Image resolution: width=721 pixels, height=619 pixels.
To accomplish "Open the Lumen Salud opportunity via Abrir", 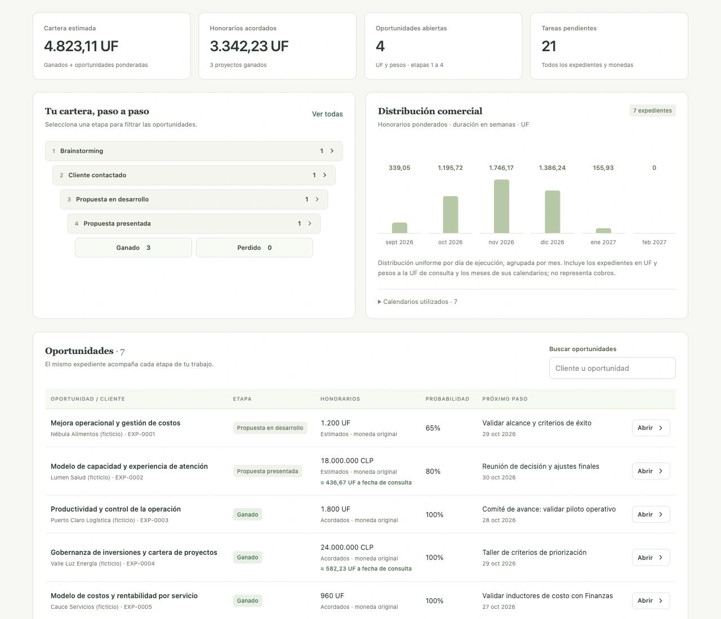I will click(651, 471).
